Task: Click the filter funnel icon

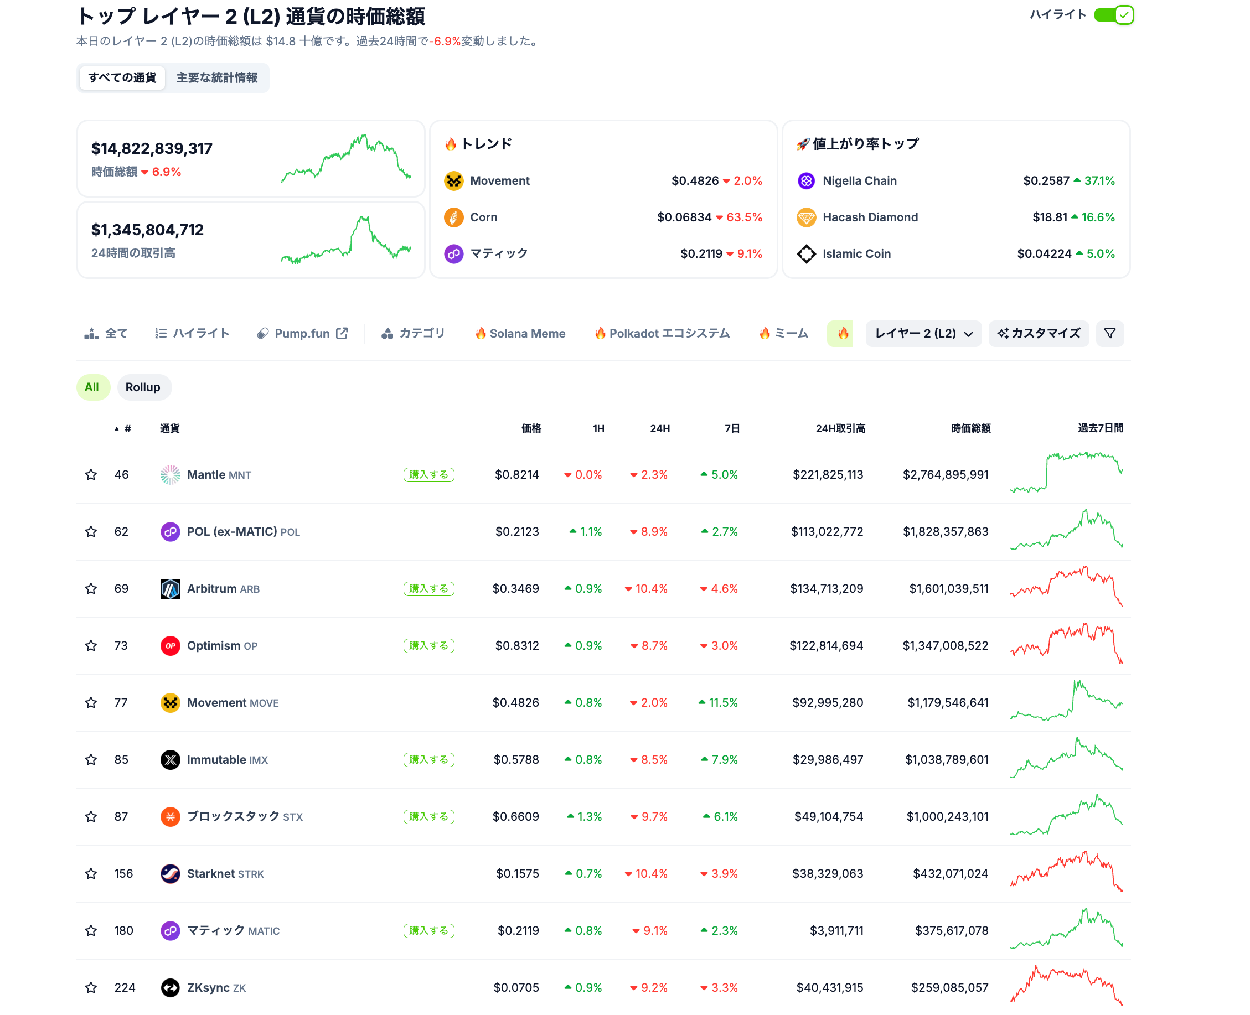Action: coord(1109,333)
